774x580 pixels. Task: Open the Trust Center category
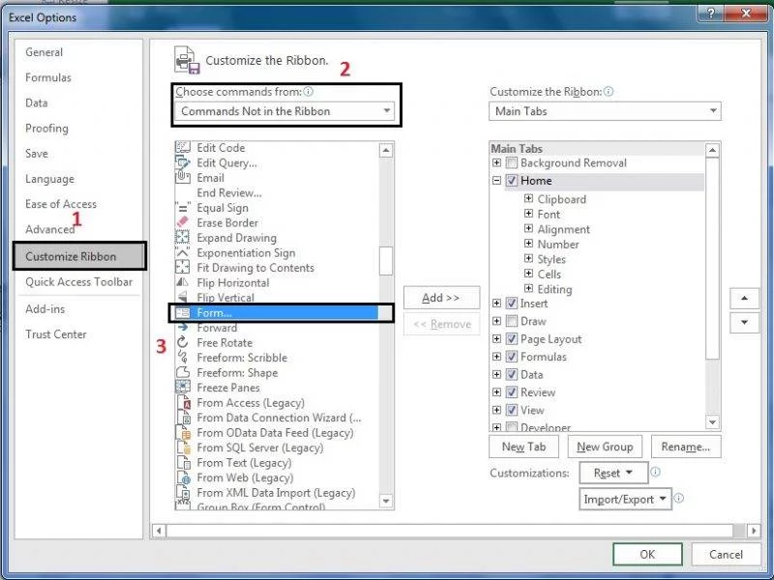coord(56,334)
